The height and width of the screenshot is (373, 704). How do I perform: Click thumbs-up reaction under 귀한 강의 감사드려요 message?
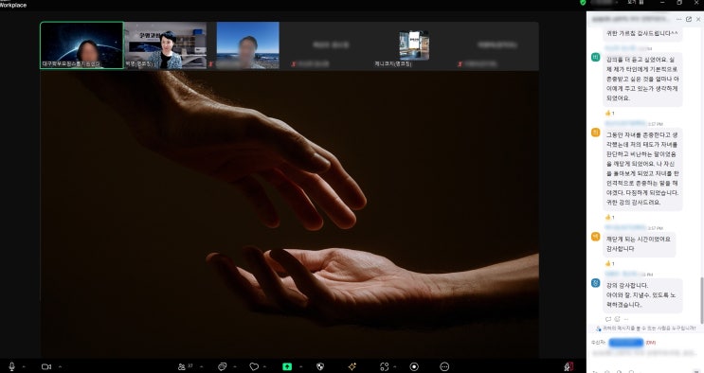609,217
